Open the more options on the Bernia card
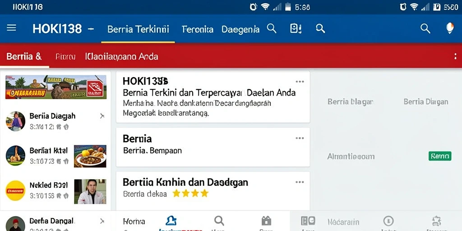The height and width of the screenshot is (231, 462). click(300, 138)
